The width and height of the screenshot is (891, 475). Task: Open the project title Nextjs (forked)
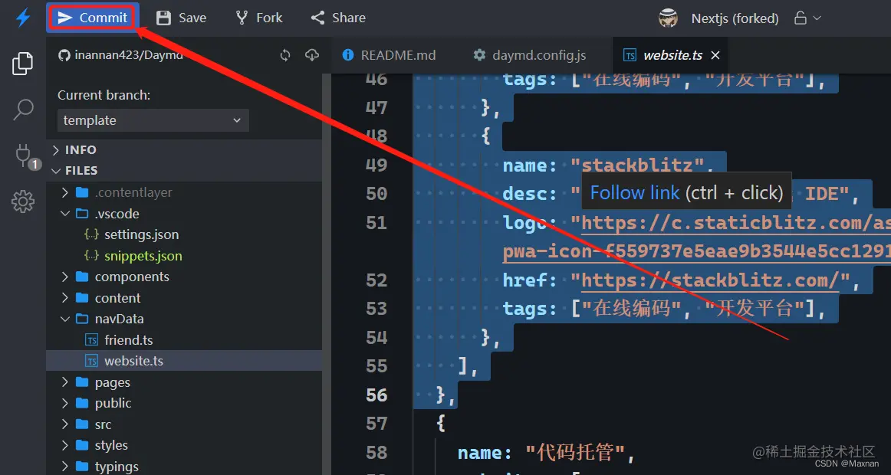click(x=735, y=18)
